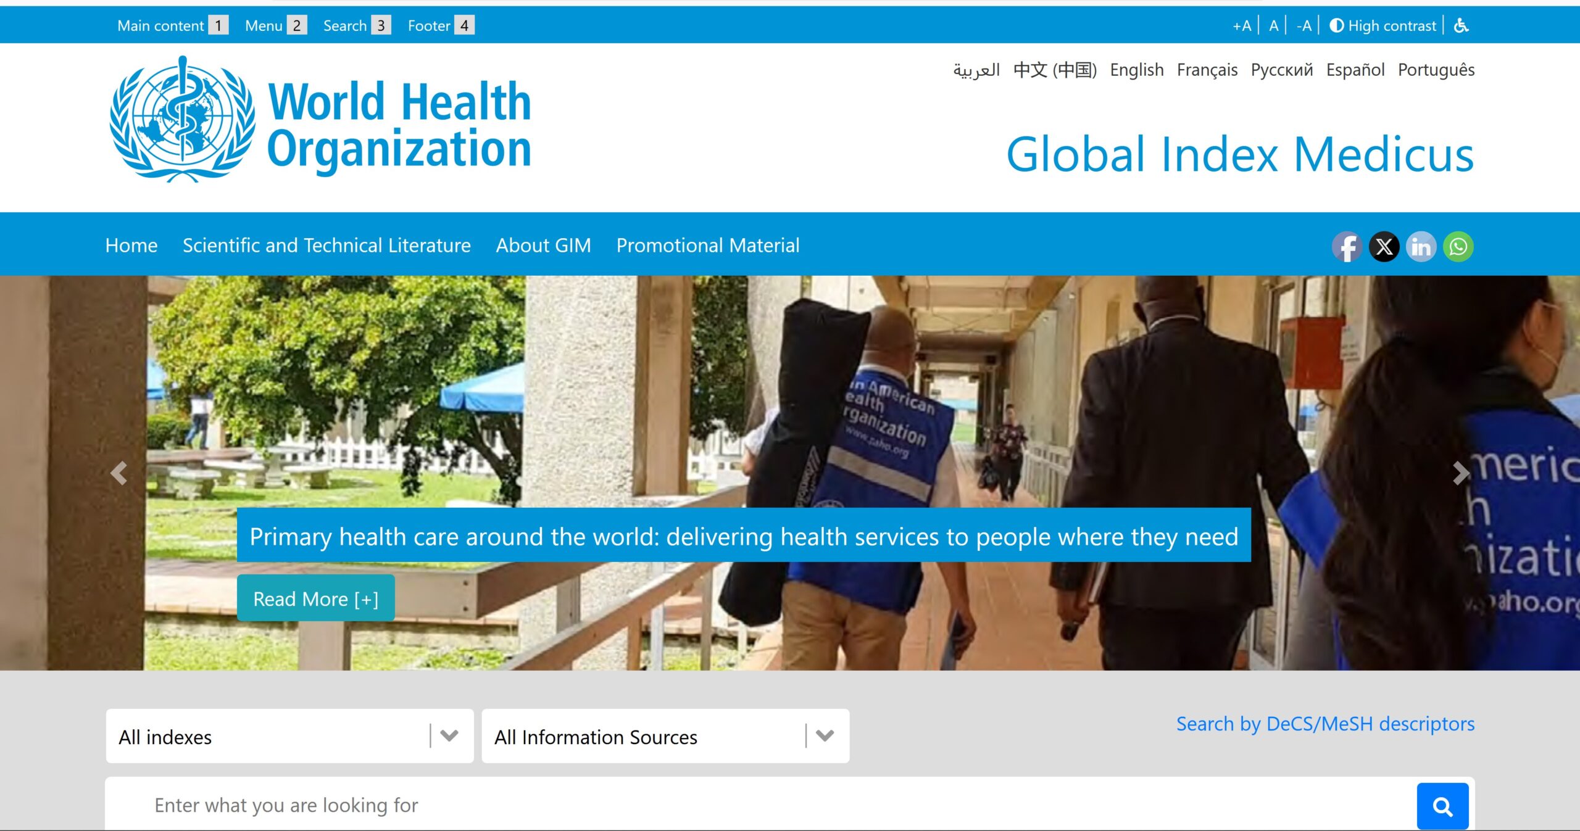Viewport: 1580px width, 831px height.
Task: Open the WhatsApp share icon
Action: pos(1458,247)
